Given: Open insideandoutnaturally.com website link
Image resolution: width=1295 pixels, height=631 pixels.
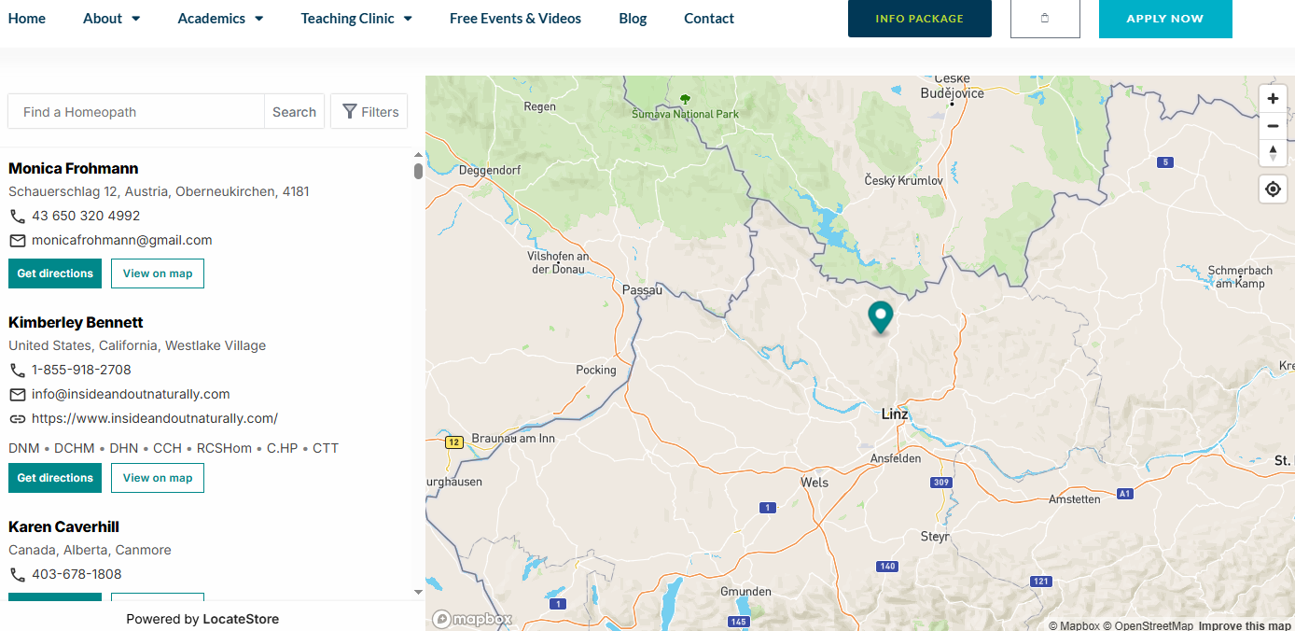Looking at the screenshot, I should click(155, 418).
